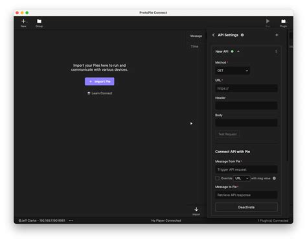This screenshot has width=307, height=242.
Task: Click the Connect API with Pie heading
Action: 233,152
